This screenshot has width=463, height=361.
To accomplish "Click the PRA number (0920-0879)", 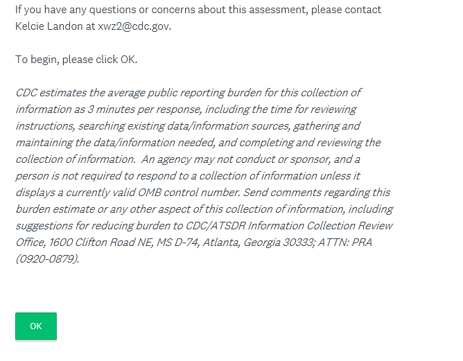I will [47, 259].
